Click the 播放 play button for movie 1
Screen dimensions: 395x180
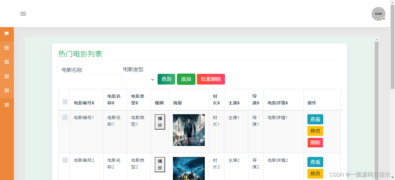[160, 121]
